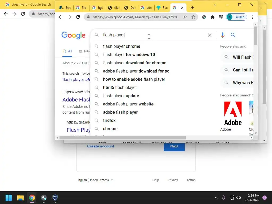Clear the search box with the X icon
The height and width of the screenshot is (204, 272).
tap(209, 35)
